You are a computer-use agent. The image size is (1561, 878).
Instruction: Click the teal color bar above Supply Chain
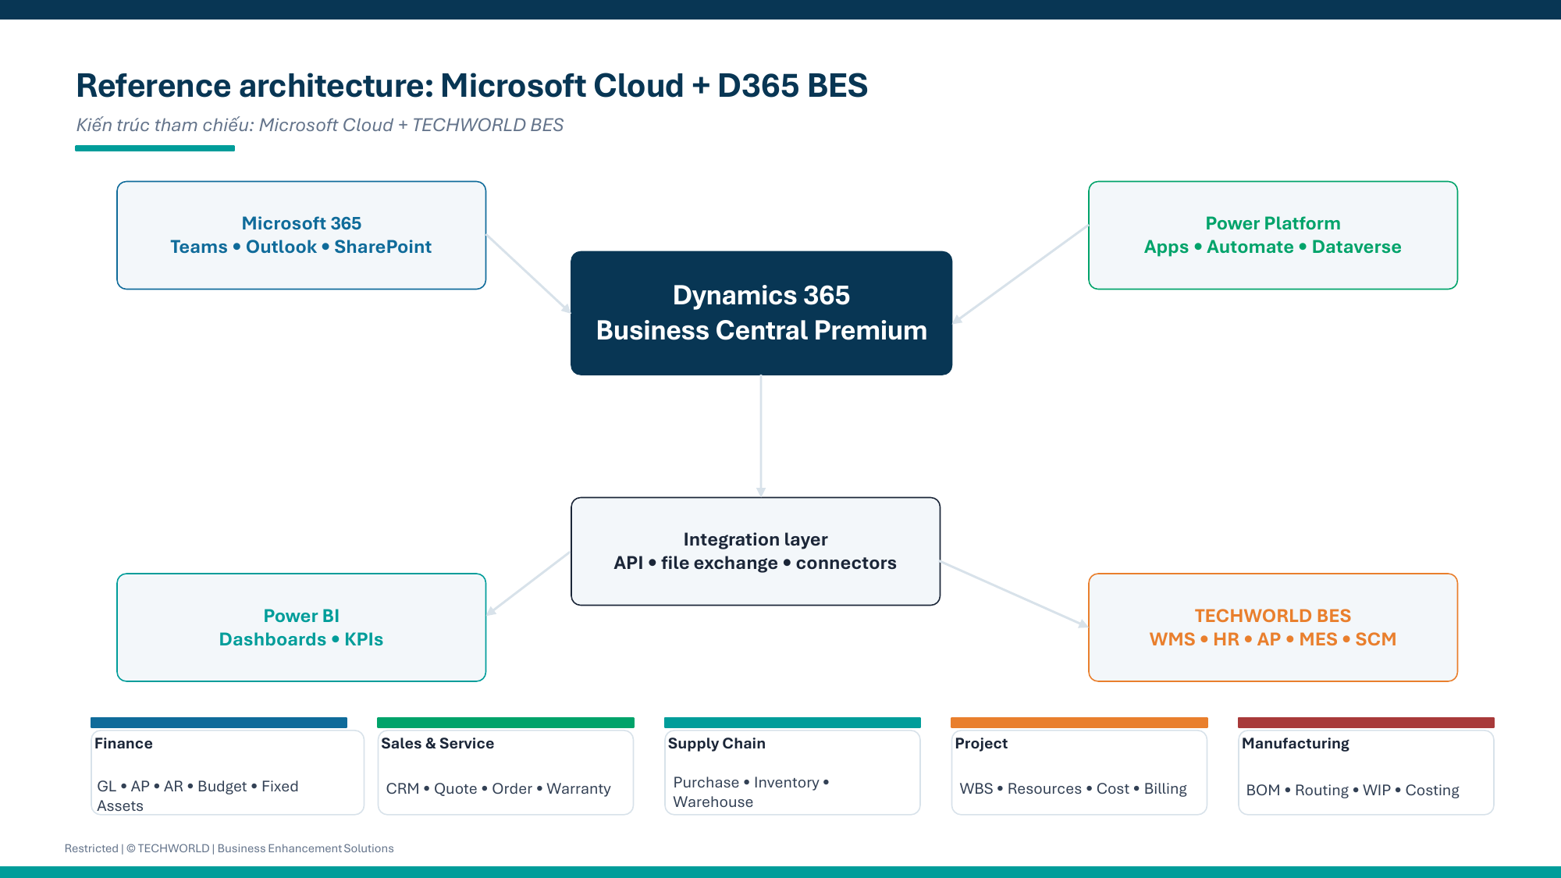click(792, 723)
